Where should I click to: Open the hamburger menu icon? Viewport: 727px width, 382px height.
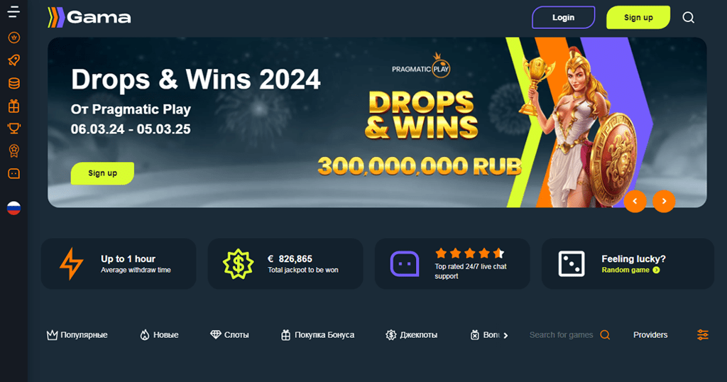tap(13, 12)
